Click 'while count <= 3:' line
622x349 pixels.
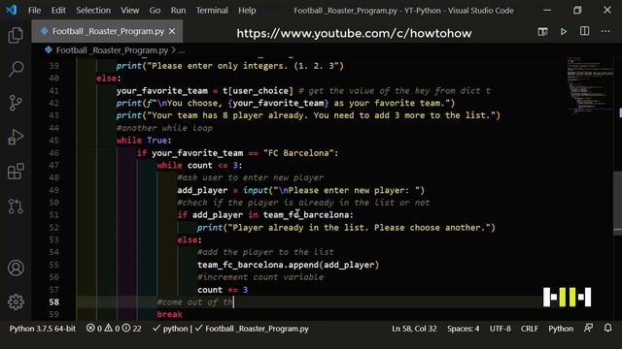pyautogui.click(x=199, y=166)
